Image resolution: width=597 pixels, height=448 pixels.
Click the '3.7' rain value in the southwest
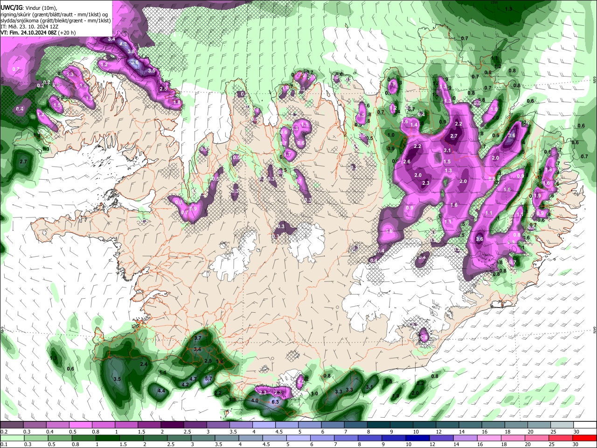click(x=197, y=338)
